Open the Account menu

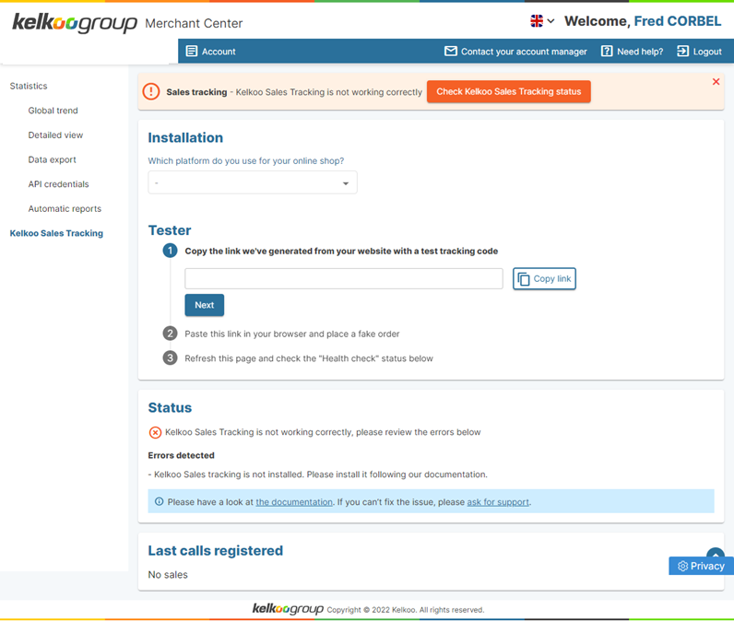[x=210, y=52]
